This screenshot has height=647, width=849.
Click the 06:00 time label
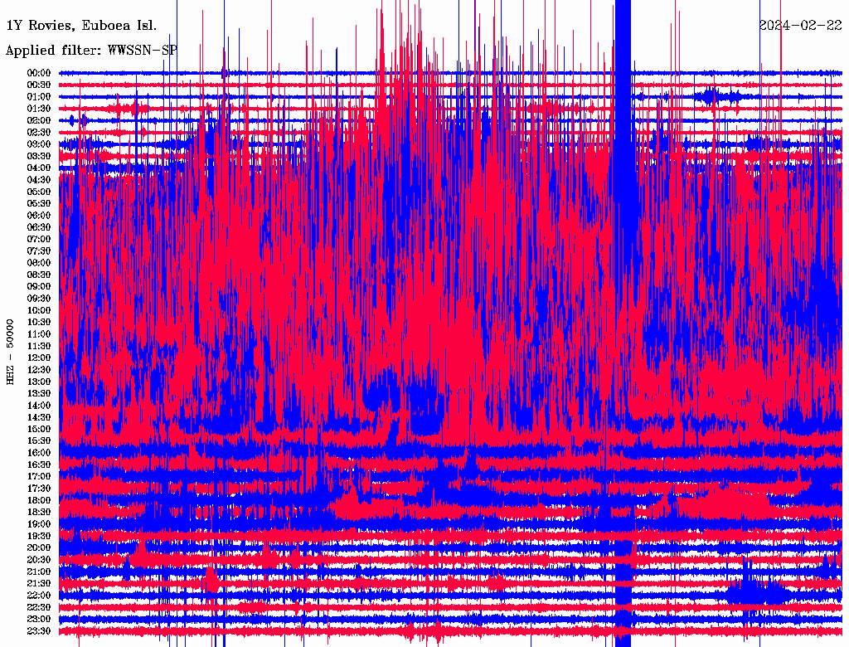coord(39,216)
